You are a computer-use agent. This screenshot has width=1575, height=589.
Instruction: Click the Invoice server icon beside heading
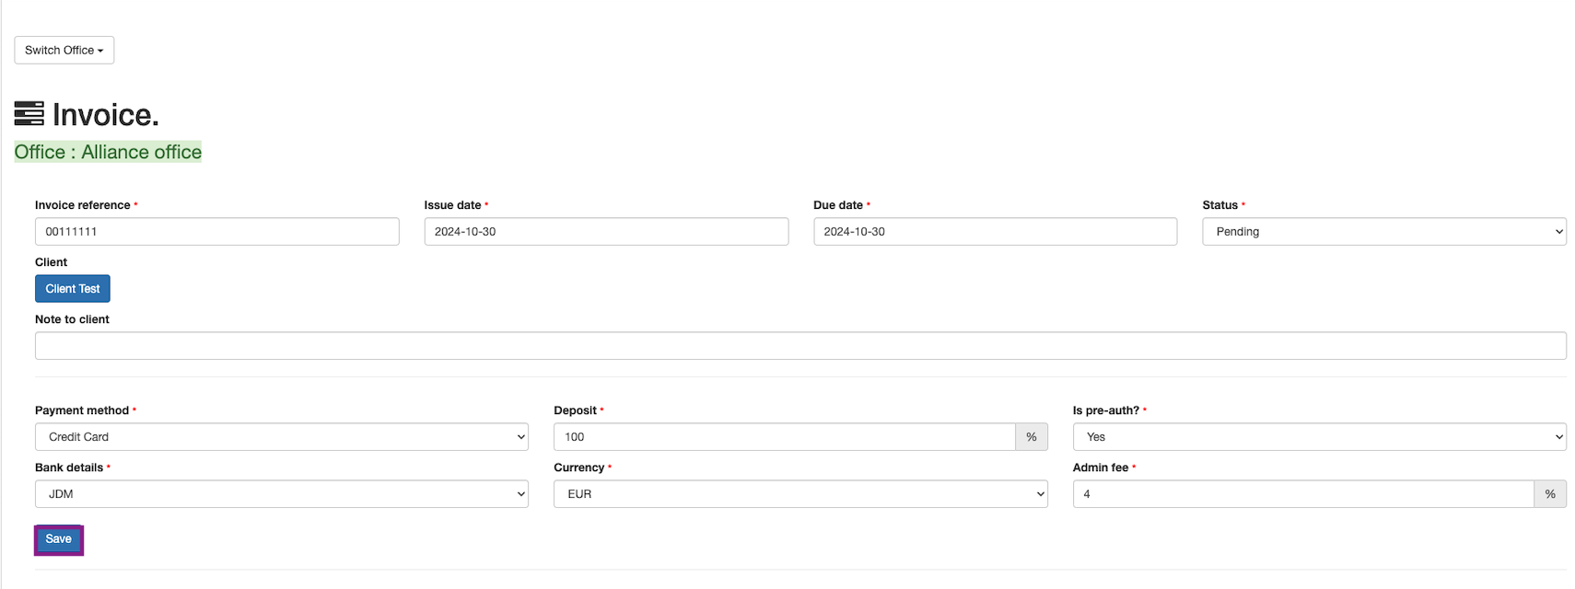(29, 113)
